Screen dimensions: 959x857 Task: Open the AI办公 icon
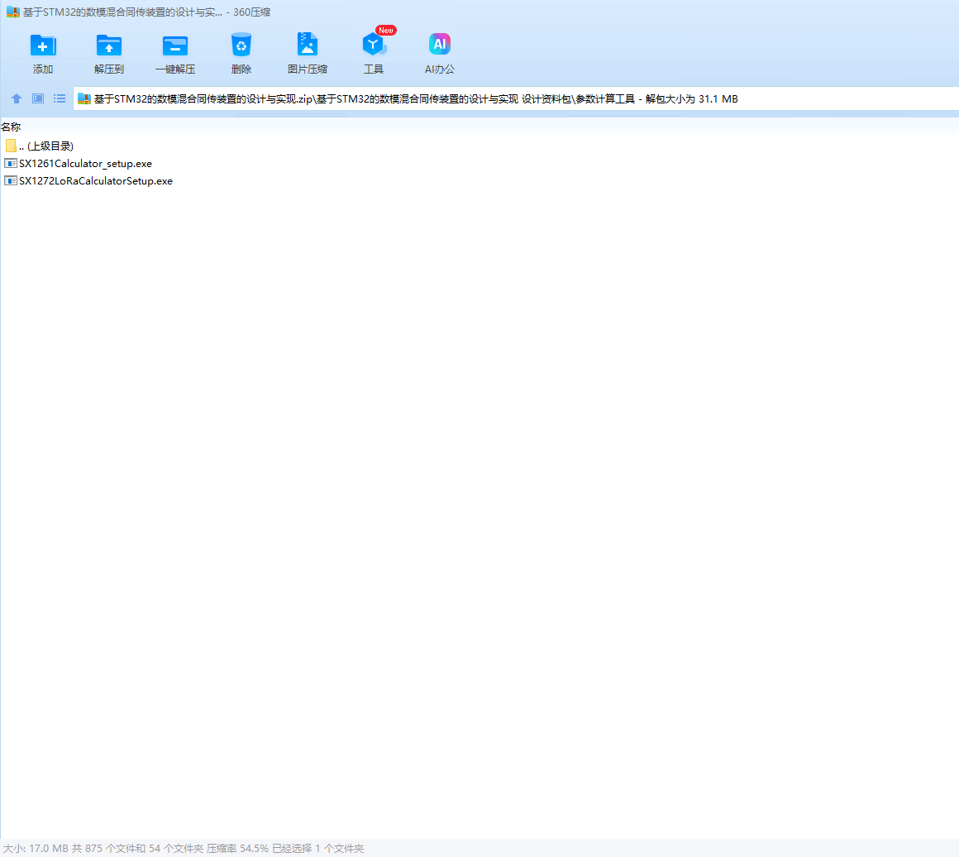pos(439,44)
